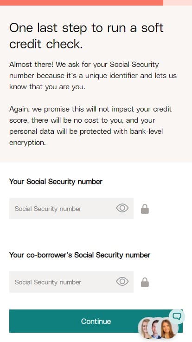
Task: Select the blonde woman support avatar
Action: pyautogui.click(x=145, y=329)
